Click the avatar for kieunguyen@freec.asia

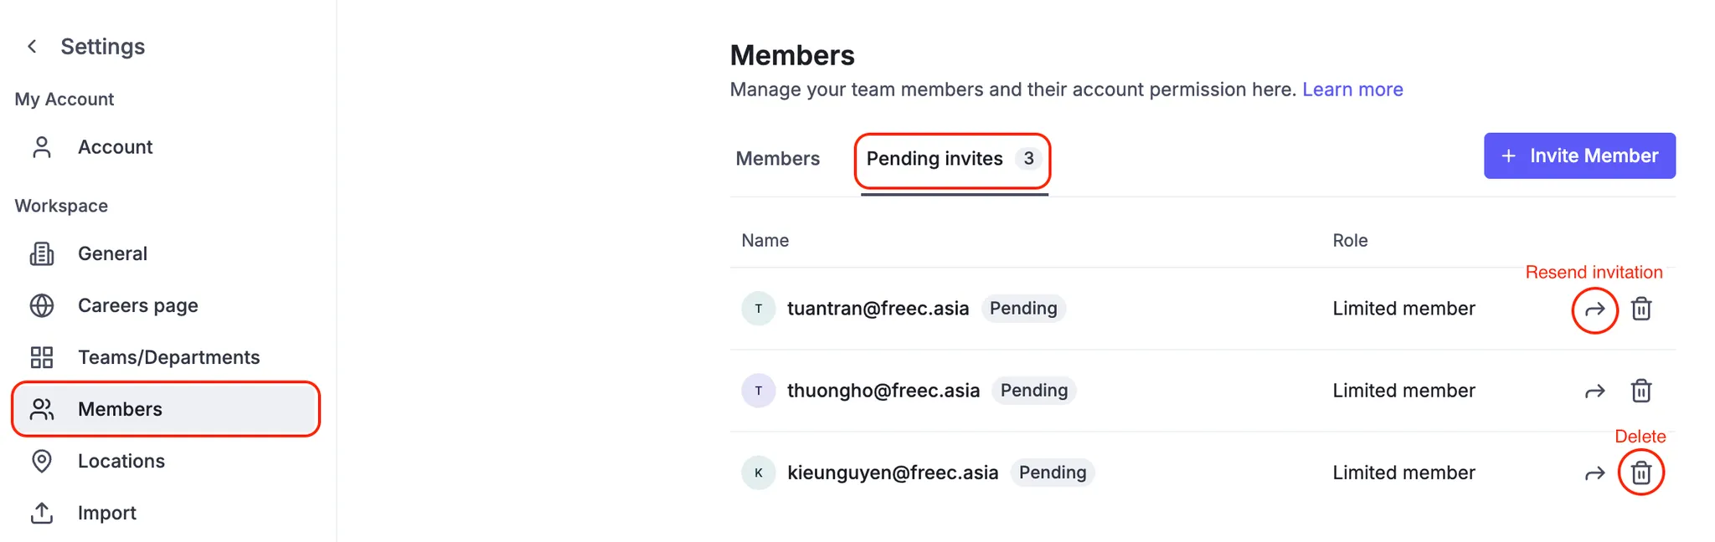759,473
